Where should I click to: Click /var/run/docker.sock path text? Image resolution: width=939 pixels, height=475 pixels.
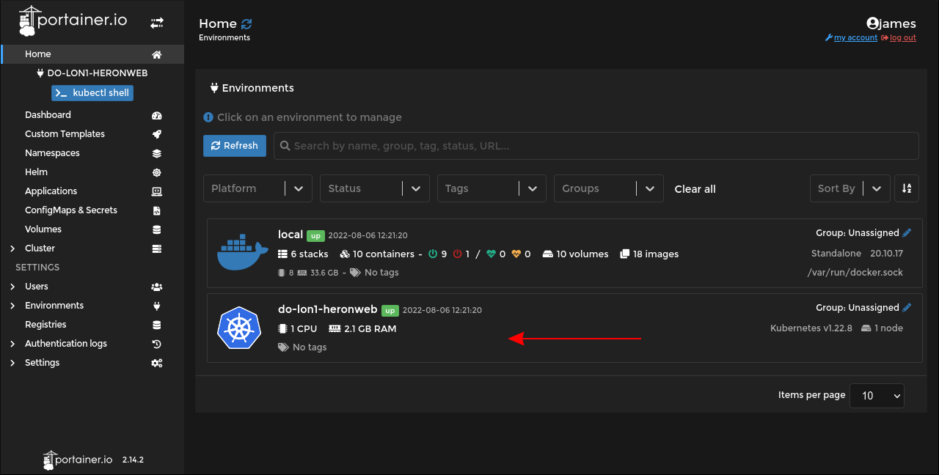(x=855, y=273)
